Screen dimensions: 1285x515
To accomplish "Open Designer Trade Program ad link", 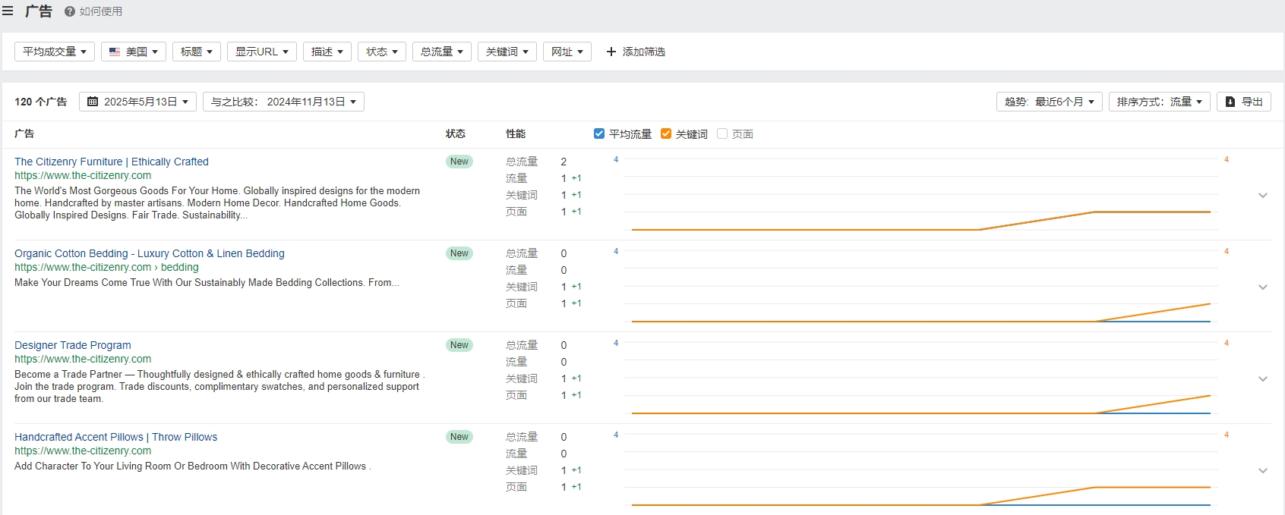I will (73, 345).
